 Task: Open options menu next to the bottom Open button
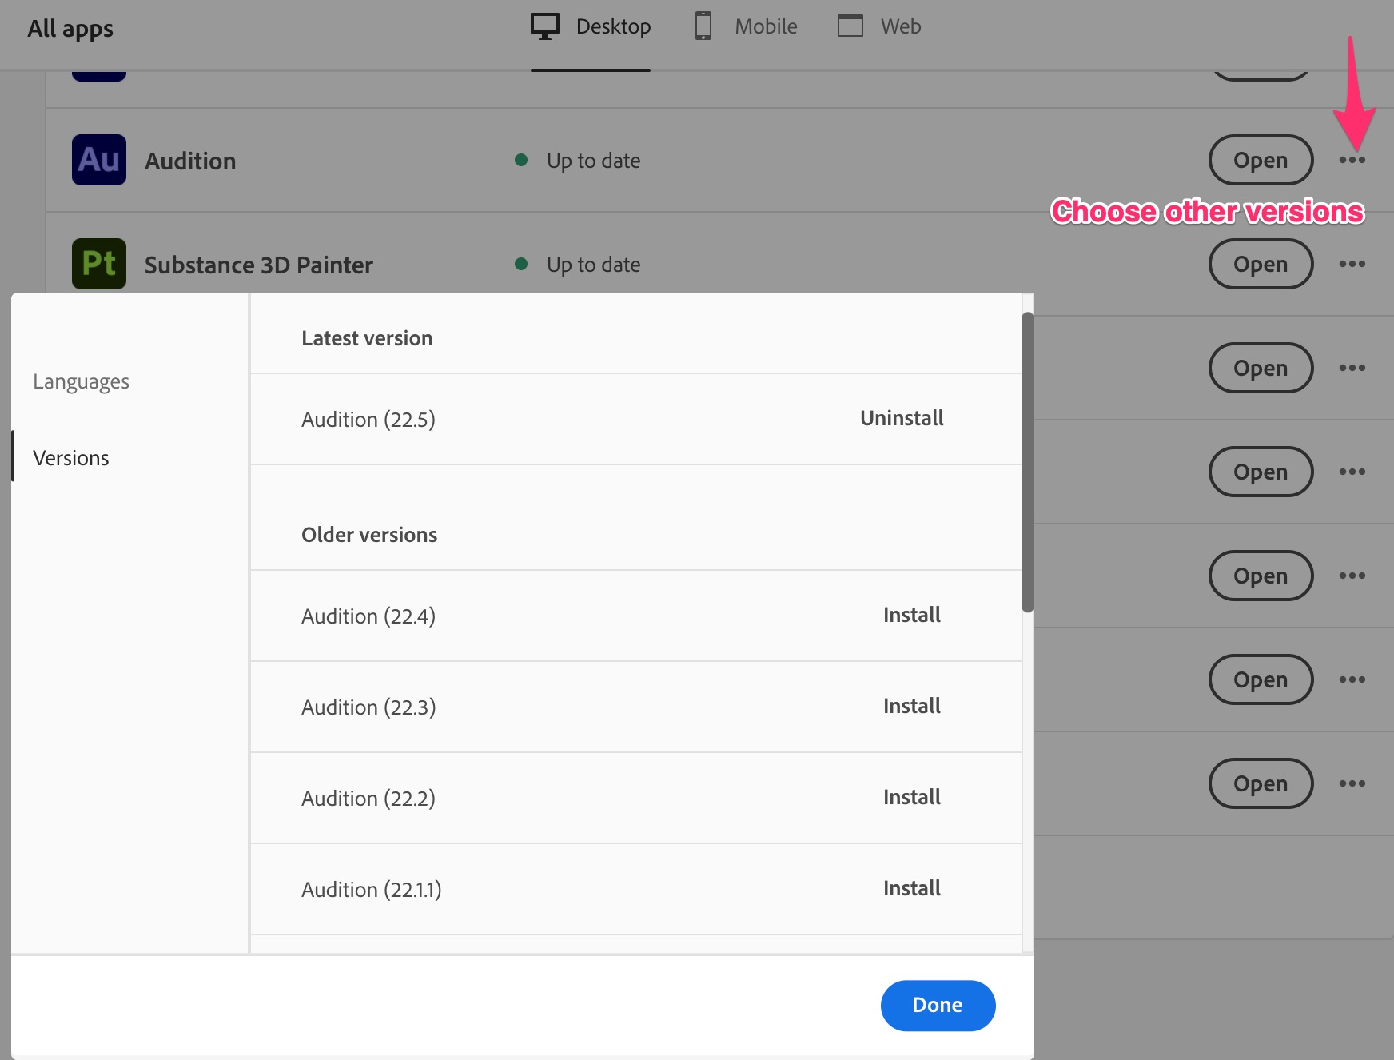pyautogui.click(x=1353, y=783)
